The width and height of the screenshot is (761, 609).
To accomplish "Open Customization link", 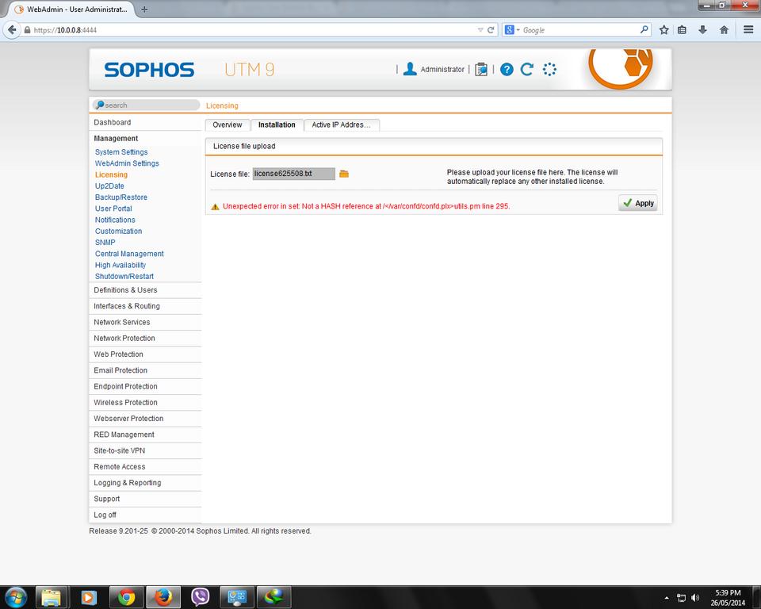I will pyautogui.click(x=118, y=232).
